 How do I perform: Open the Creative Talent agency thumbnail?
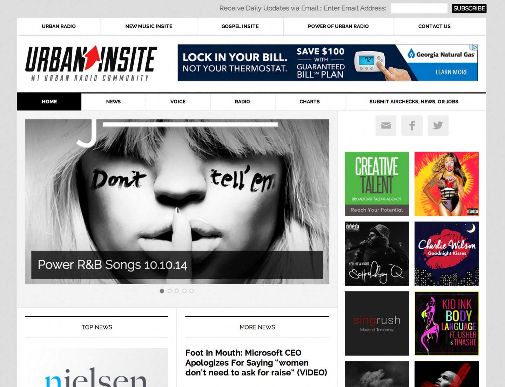click(377, 184)
